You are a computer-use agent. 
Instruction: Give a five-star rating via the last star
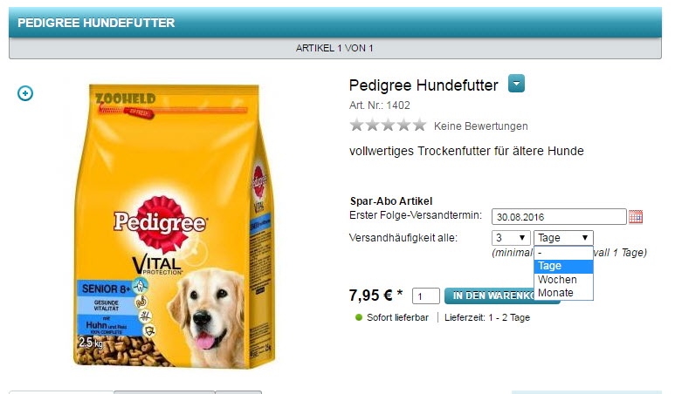point(419,125)
